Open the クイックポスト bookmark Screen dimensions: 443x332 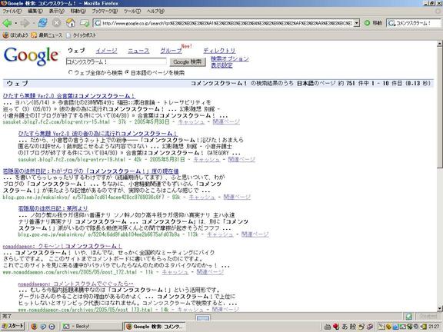point(81,35)
